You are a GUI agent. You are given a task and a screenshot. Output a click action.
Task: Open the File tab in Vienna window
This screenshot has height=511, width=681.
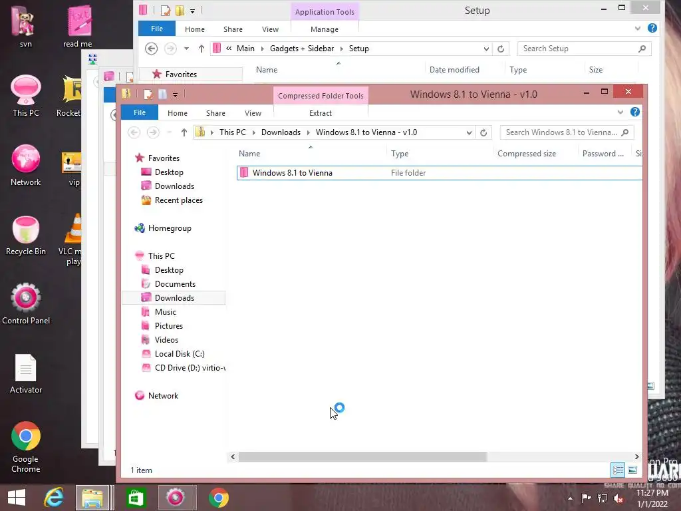pos(140,112)
